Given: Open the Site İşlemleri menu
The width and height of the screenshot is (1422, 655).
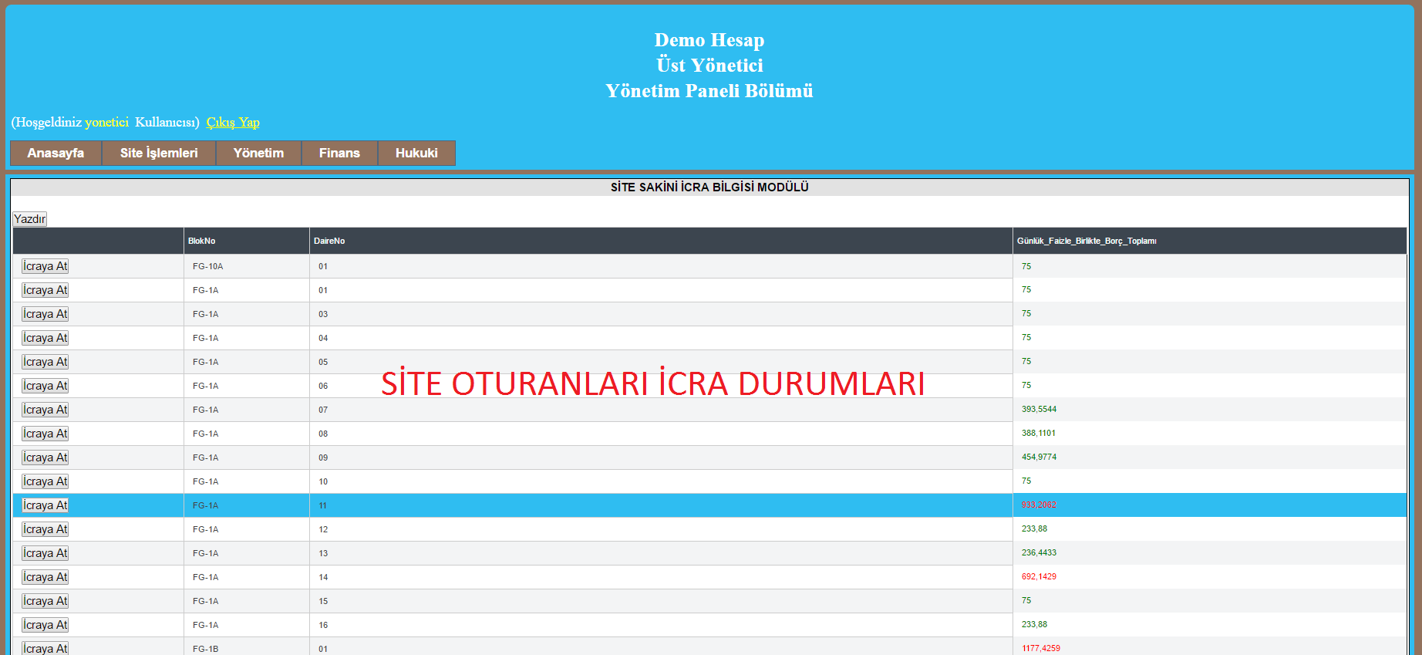Looking at the screenshot, I should tap(159, 153).
